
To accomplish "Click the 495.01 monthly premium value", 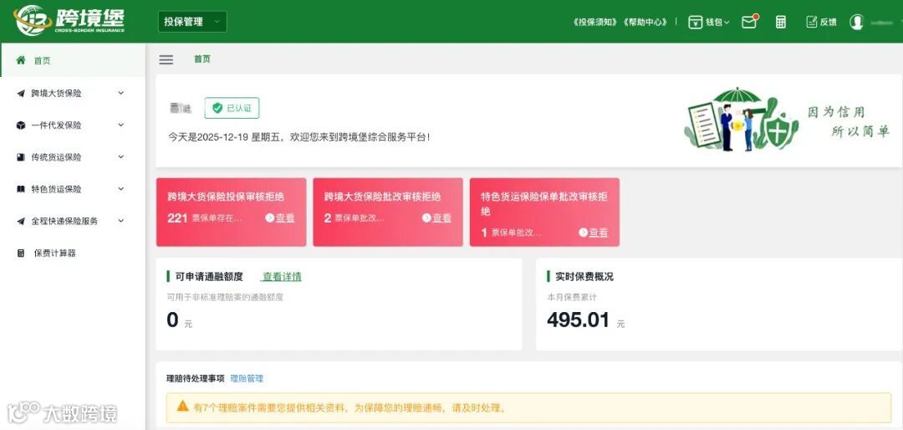I will click(x=579, y=320).
